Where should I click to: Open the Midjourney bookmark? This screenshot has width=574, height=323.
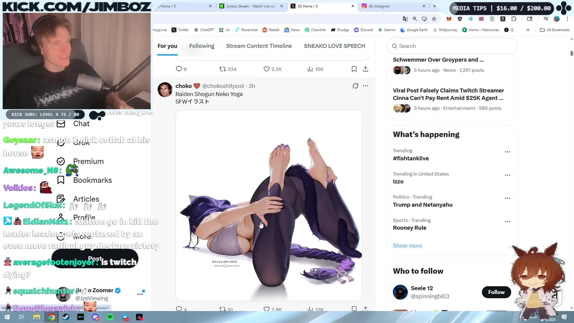[x=445, y=30]
